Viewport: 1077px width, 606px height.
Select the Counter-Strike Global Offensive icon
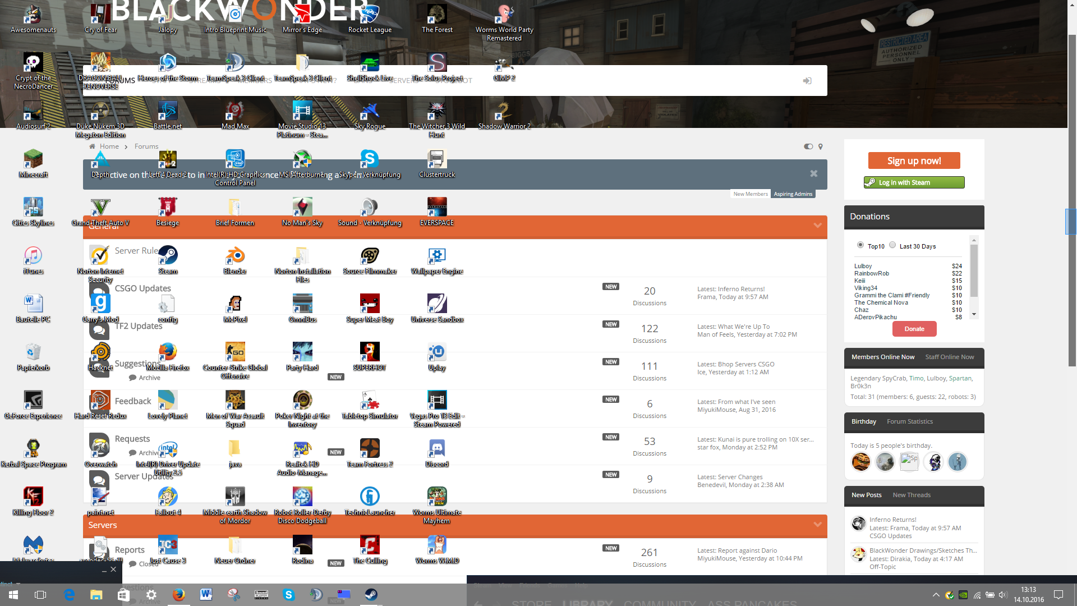point(235,360)
